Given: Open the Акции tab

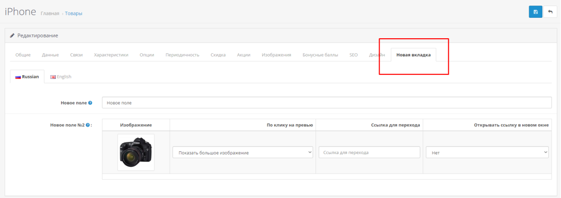Looking at the screenshot, I should point(244,55).
